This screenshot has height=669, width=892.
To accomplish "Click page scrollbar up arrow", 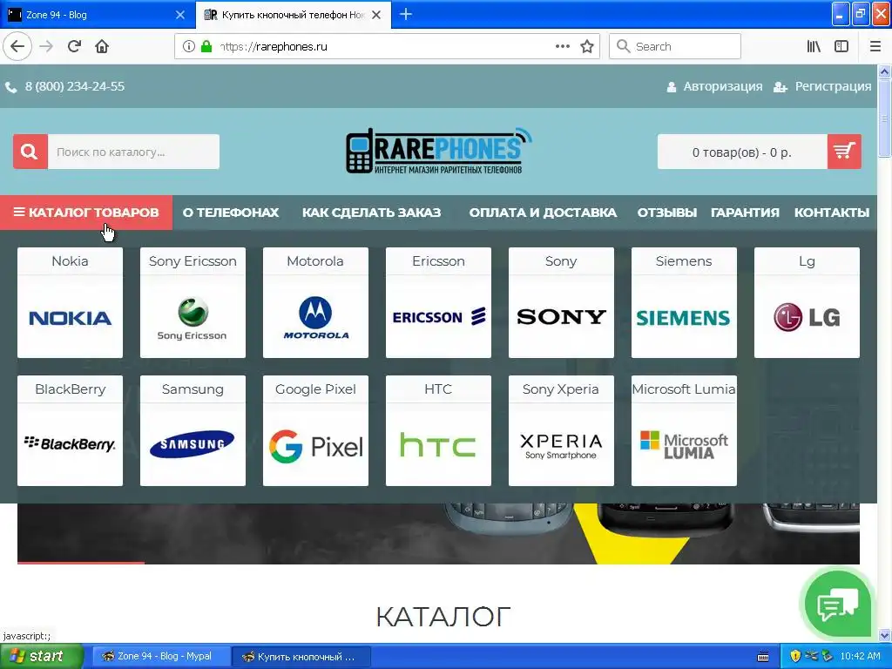I will pyautogui.click(x=885, y=71).
